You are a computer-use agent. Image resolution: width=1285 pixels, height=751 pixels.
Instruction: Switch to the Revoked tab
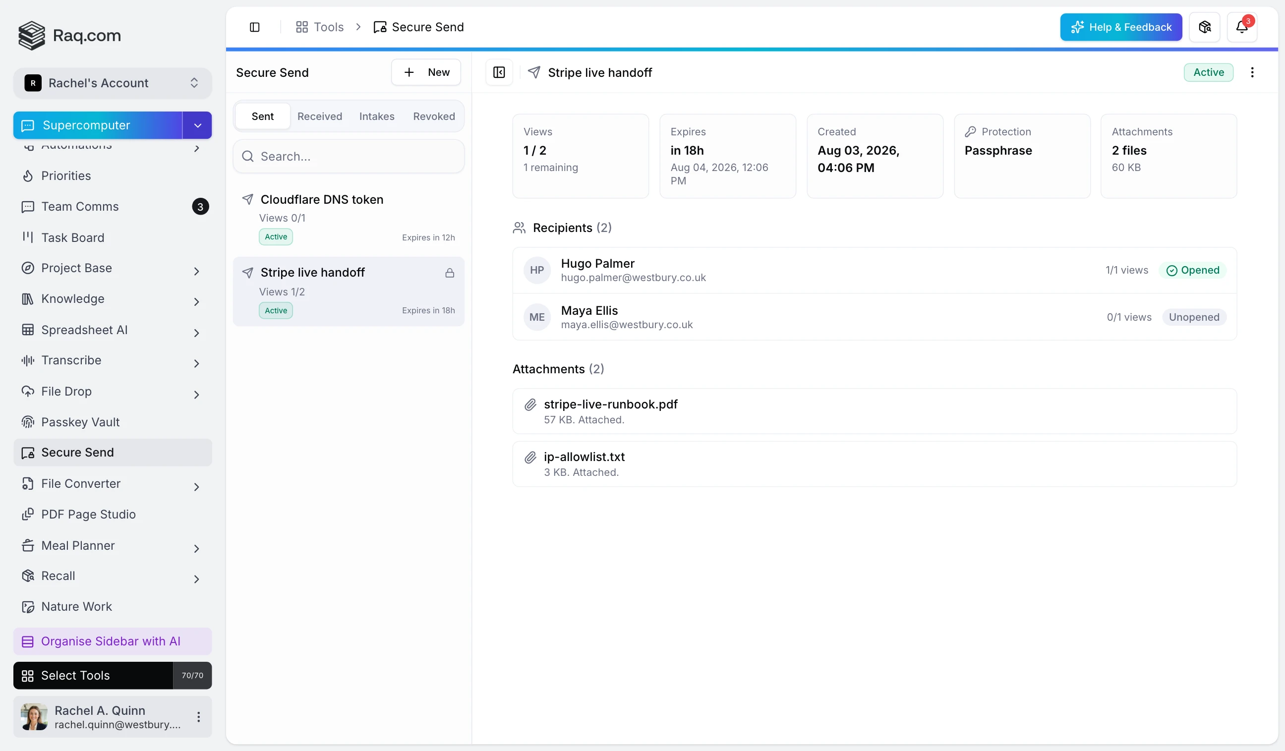(x=434, y=116)
